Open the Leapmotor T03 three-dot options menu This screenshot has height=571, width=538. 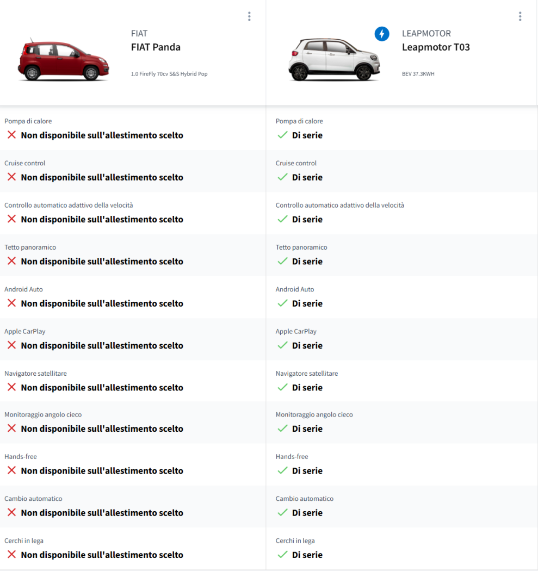[x=520, y=16]
